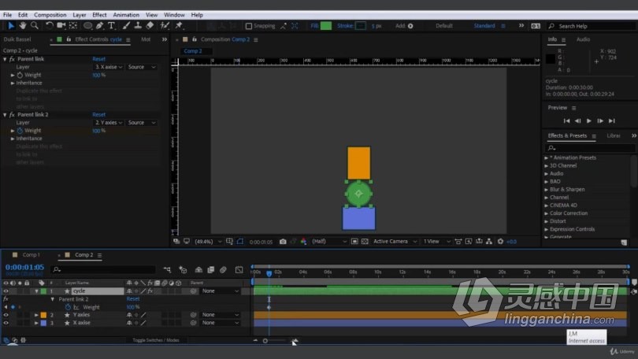The height and width of the screenshot is (359, 638).
Task: Open the File menu
Action: click(x=7, y=15)
